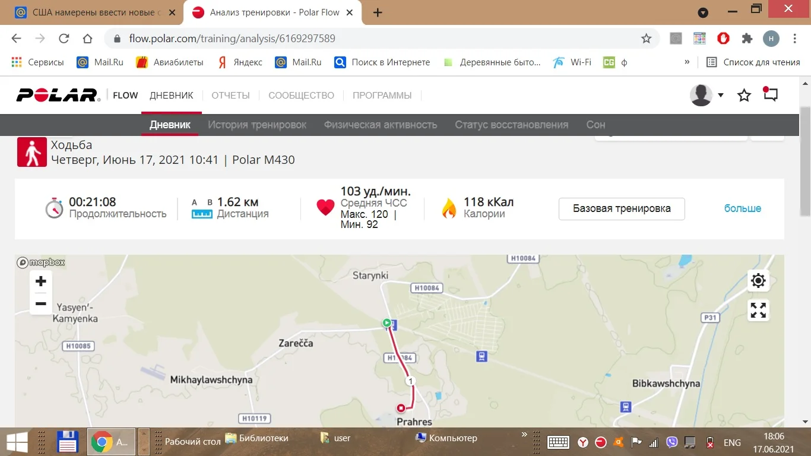
Task: Open the profile avatar dropdown
Action: click(x=707, y=95)
